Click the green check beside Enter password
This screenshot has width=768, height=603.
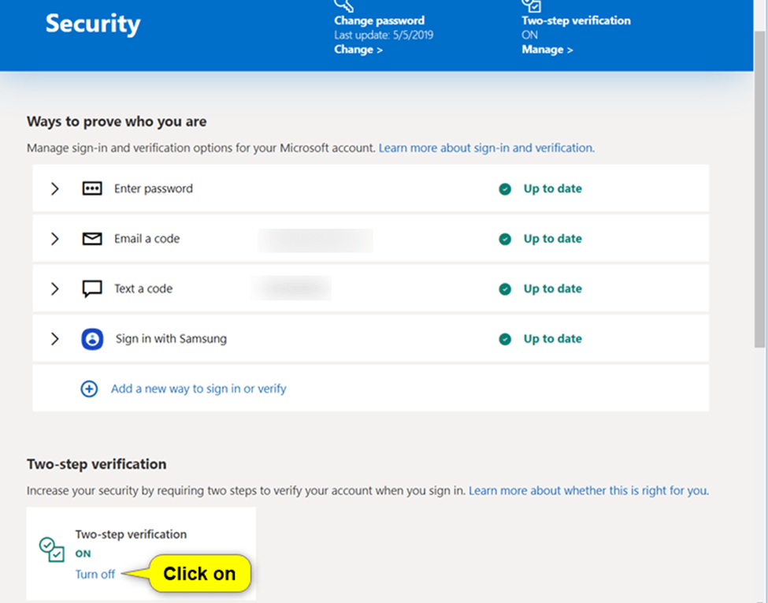tap(505, 189)
